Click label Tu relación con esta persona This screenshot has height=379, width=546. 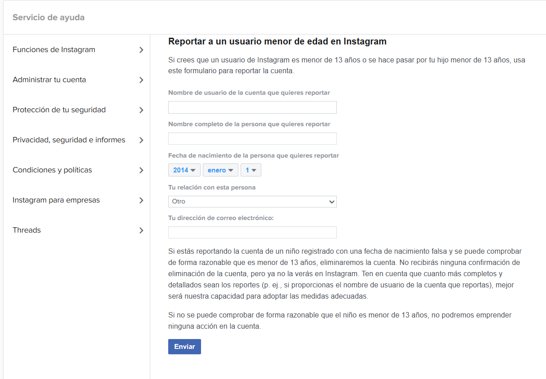[x=212, y=187]
